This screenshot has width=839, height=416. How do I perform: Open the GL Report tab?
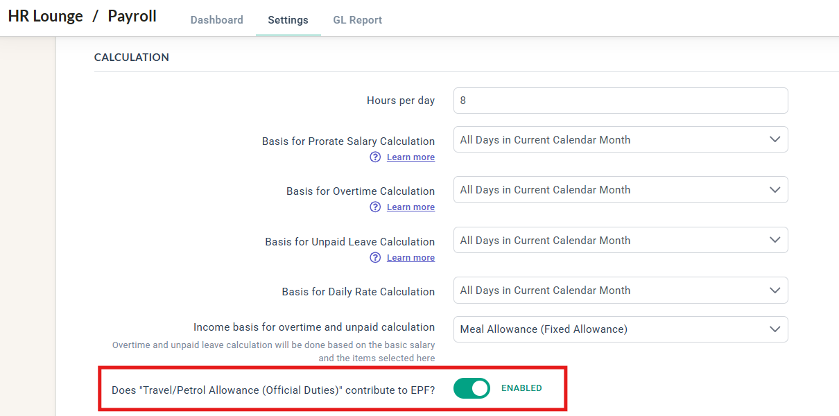(358, 20)
